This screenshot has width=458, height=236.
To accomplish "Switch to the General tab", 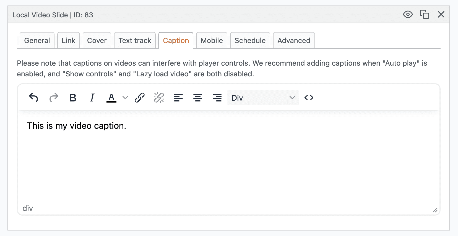I will coord(37,41).
